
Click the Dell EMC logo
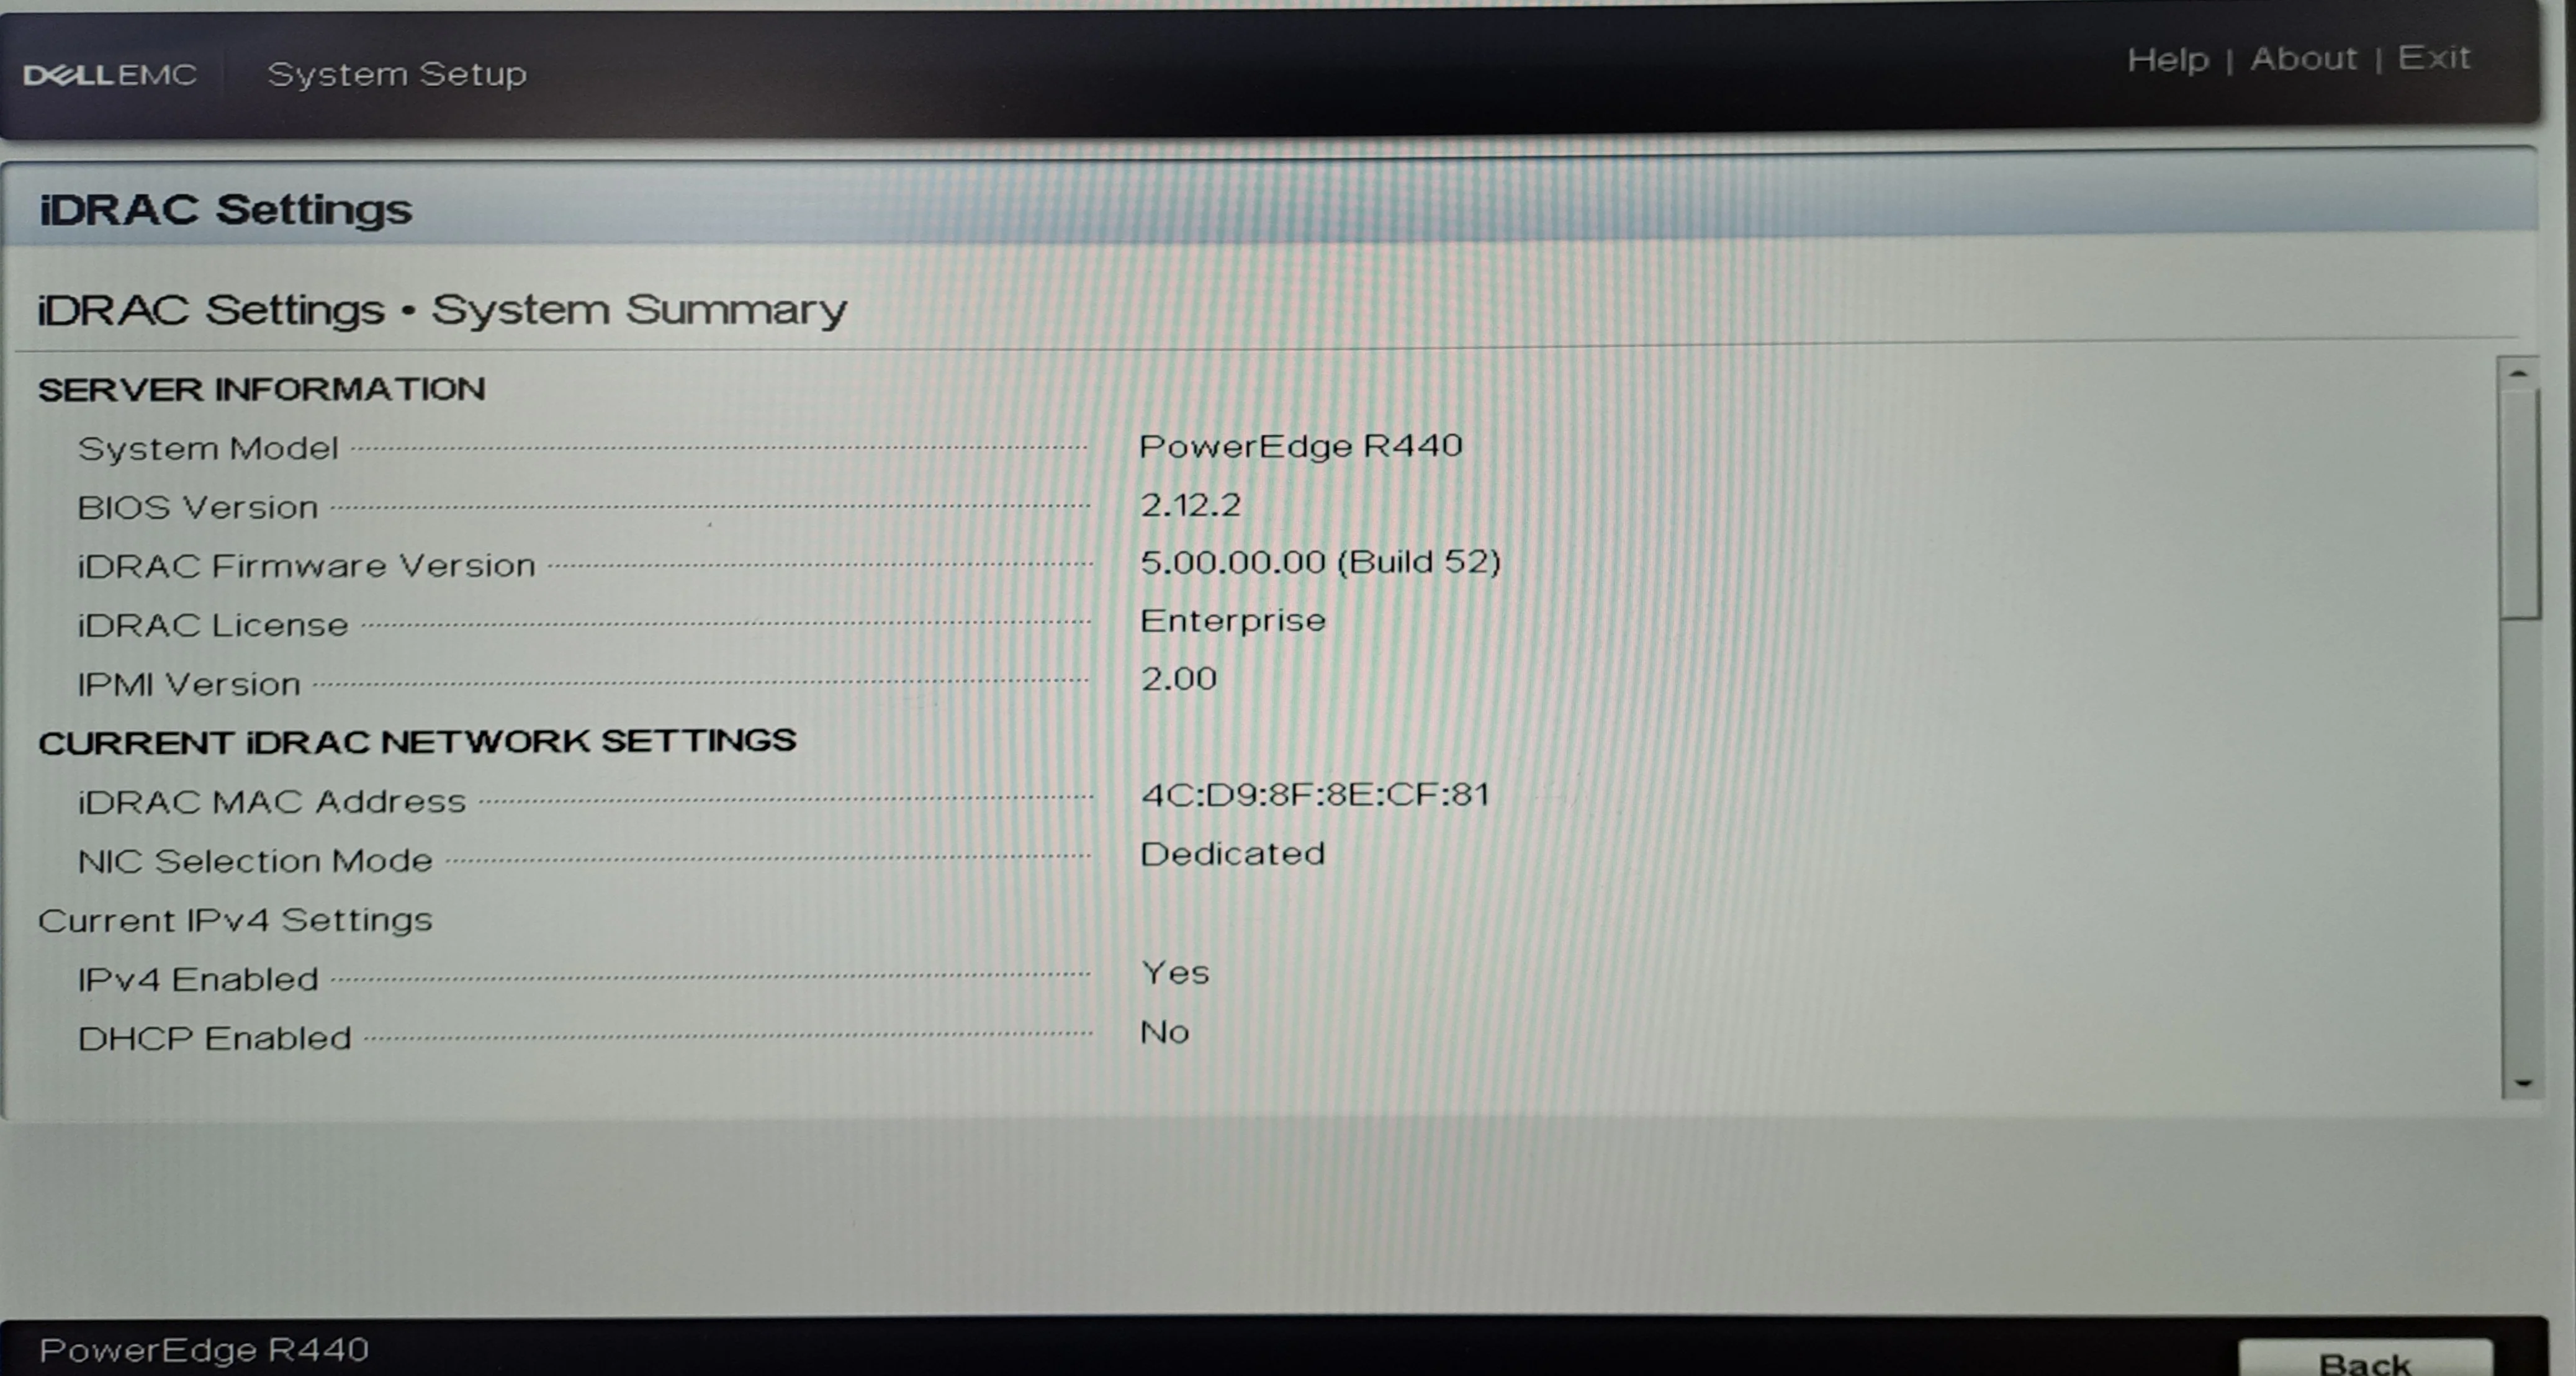point(110,75)
